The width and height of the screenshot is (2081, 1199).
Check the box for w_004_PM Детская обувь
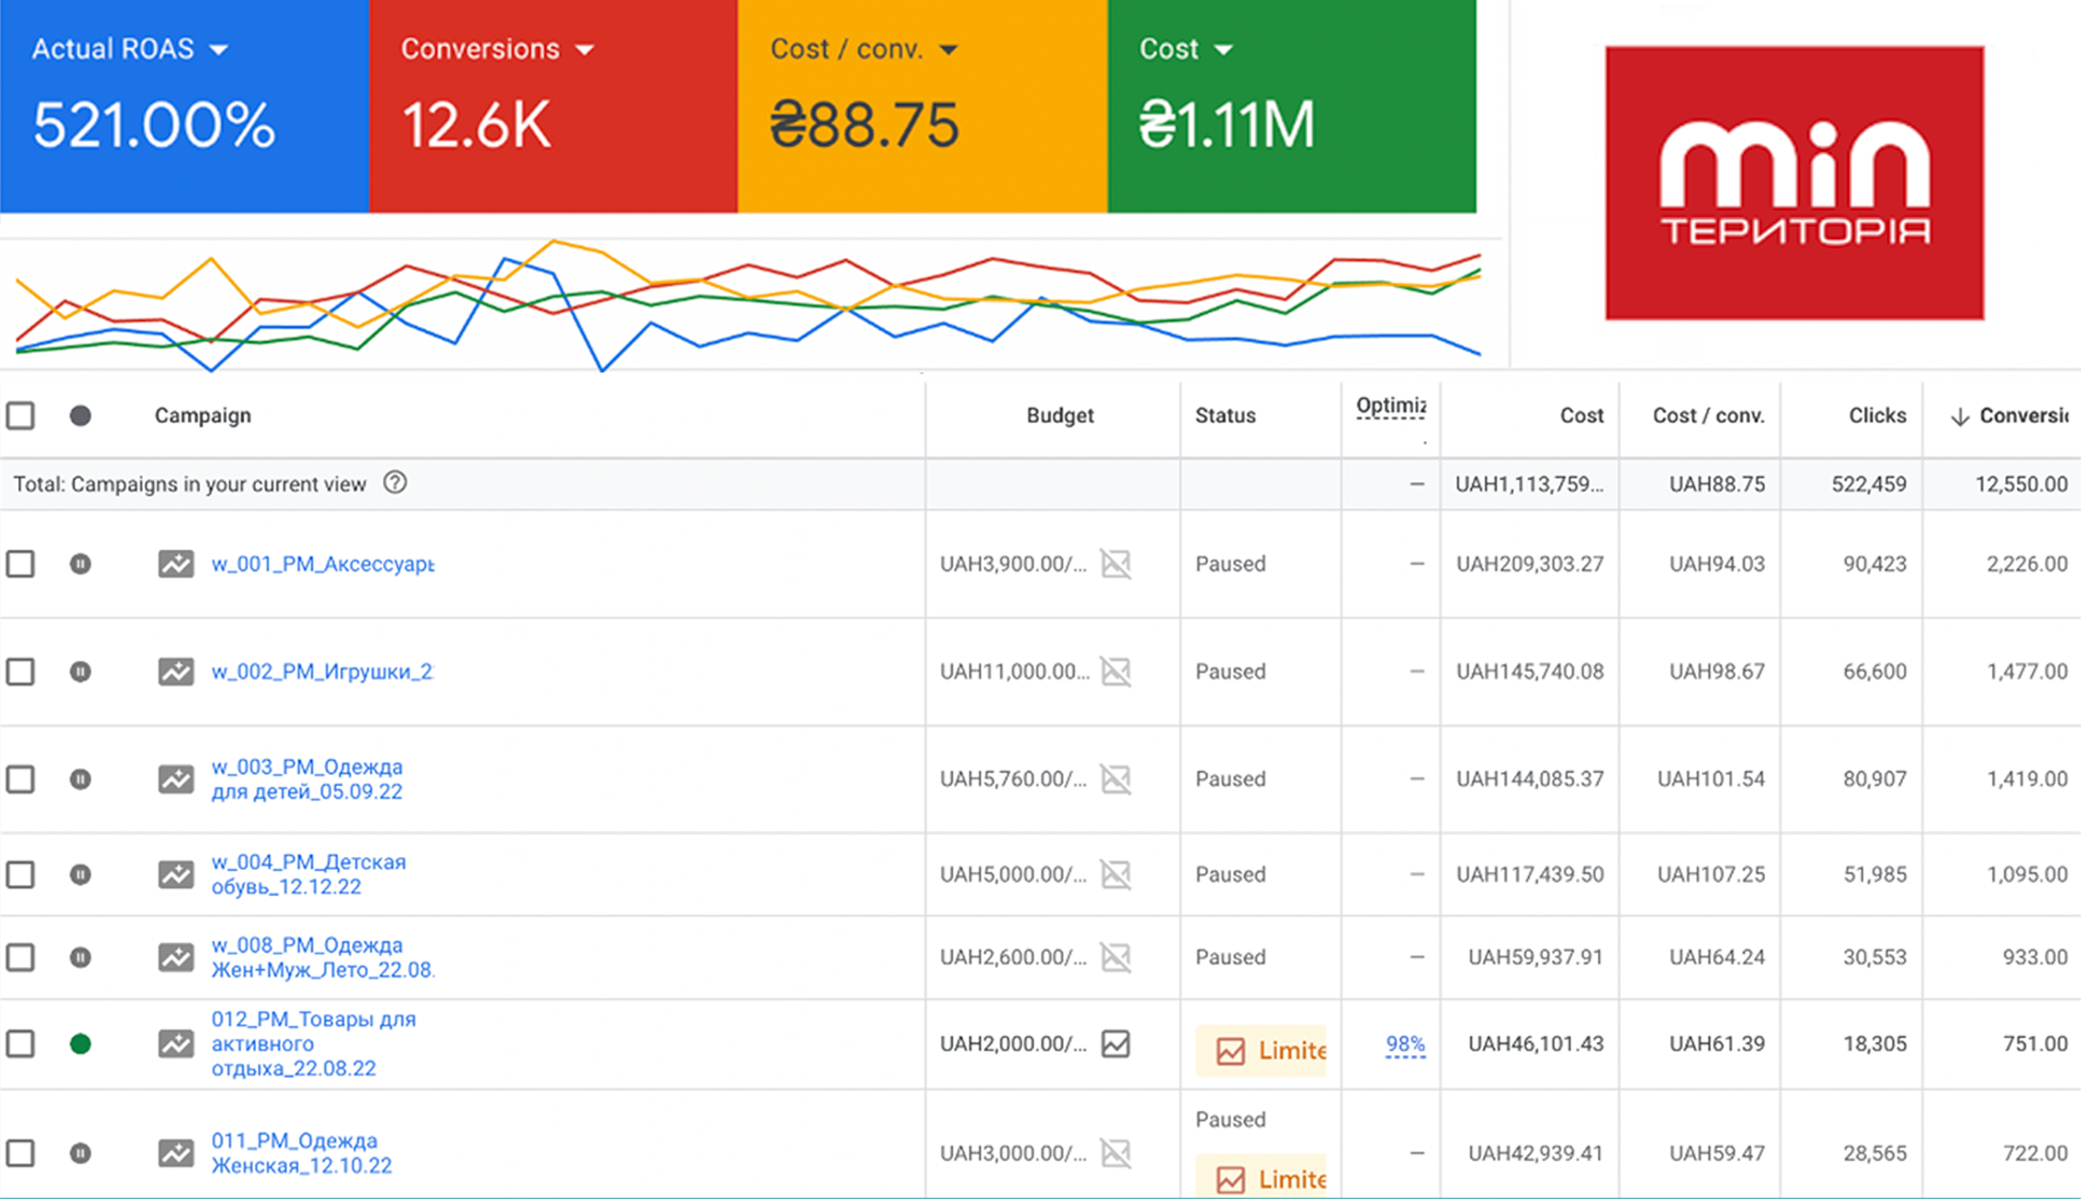tap(21, 874)
